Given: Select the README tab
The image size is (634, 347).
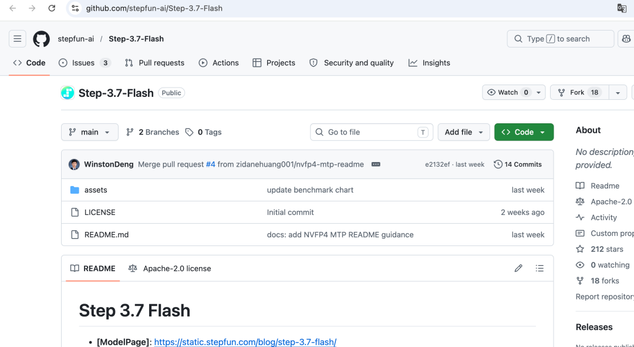Looking at the screenshot, I should click(93, 268).
